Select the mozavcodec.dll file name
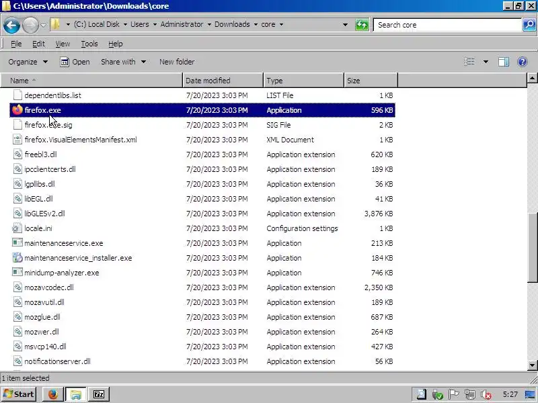The height and width of the screenshot is (403, 538). pos(48,287)
